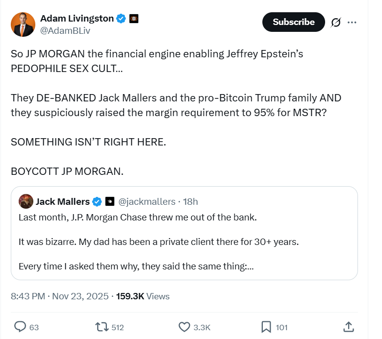The image size is (382, 339).
Task: View the 159.3K Views analytics
Action: [143, 296]
